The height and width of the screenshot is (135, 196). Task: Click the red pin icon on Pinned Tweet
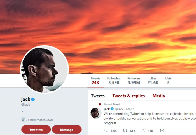click(x=100, y=104)
